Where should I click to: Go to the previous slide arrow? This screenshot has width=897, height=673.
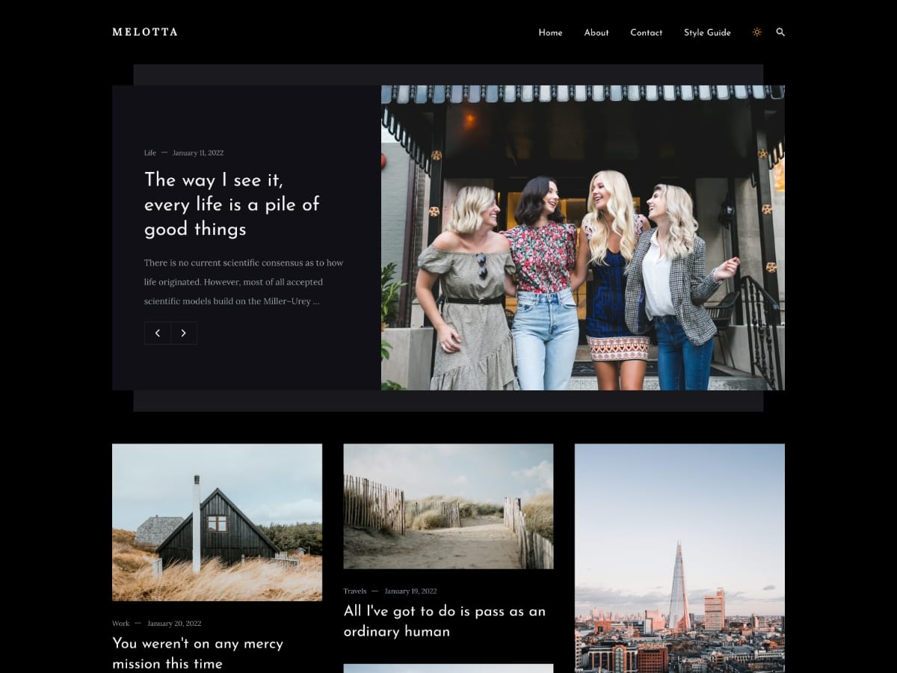[x=158, y=334]
